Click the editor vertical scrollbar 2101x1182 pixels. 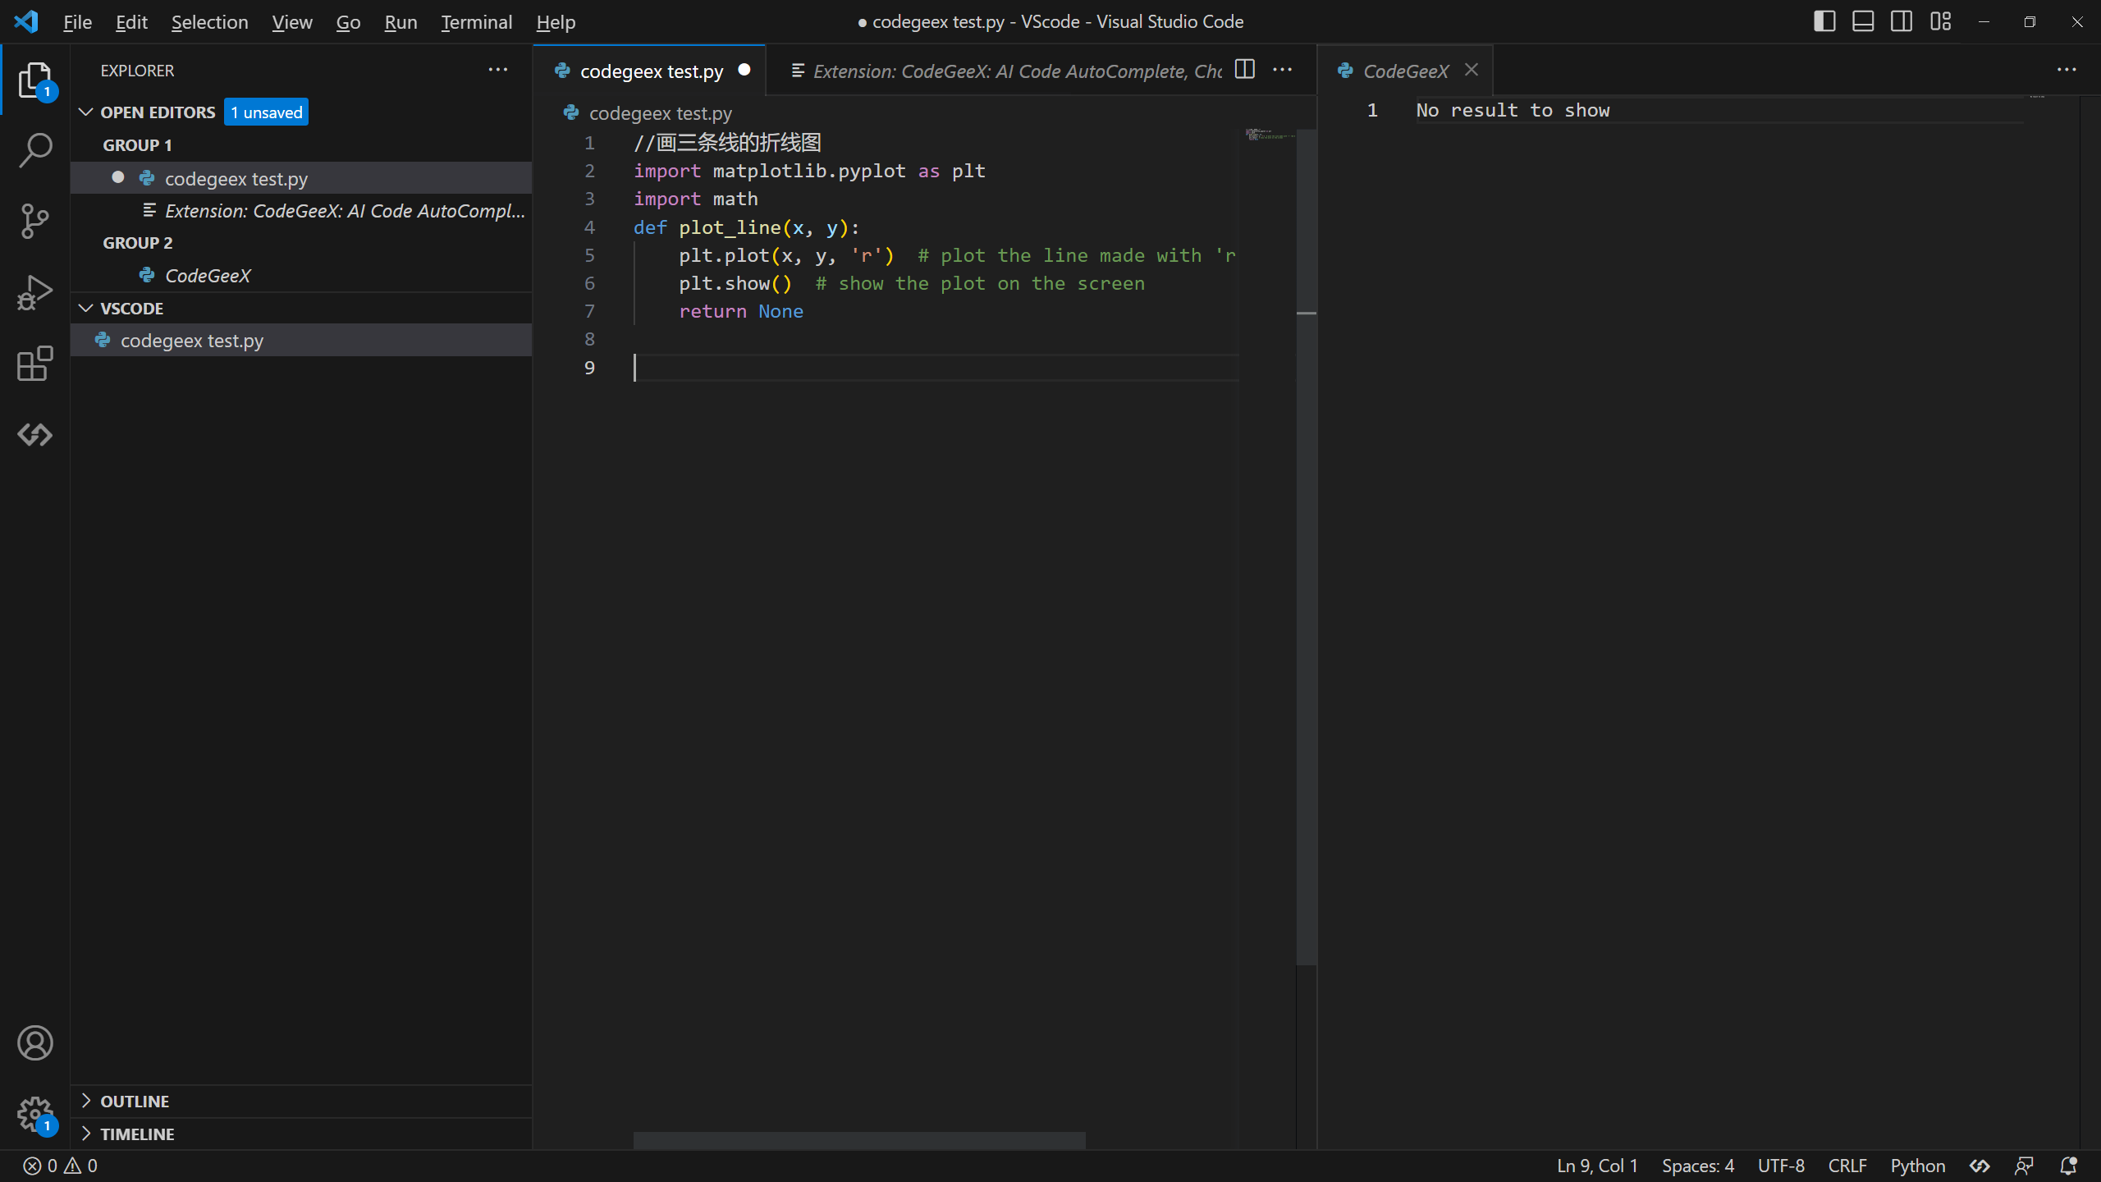click(1307, 547)
